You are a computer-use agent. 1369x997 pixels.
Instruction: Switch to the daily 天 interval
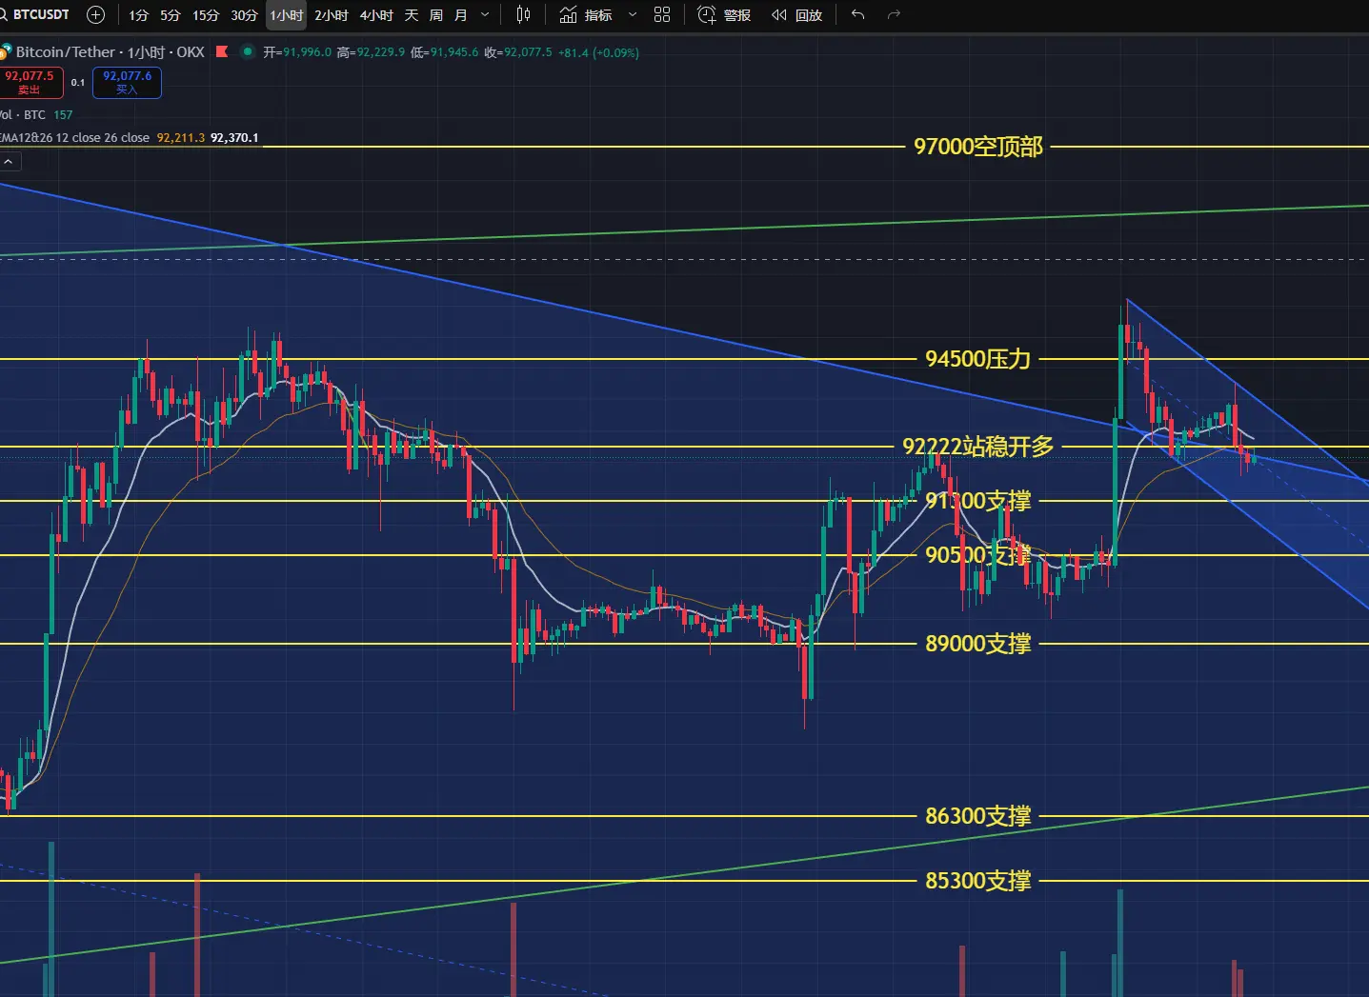click(412, 15)
